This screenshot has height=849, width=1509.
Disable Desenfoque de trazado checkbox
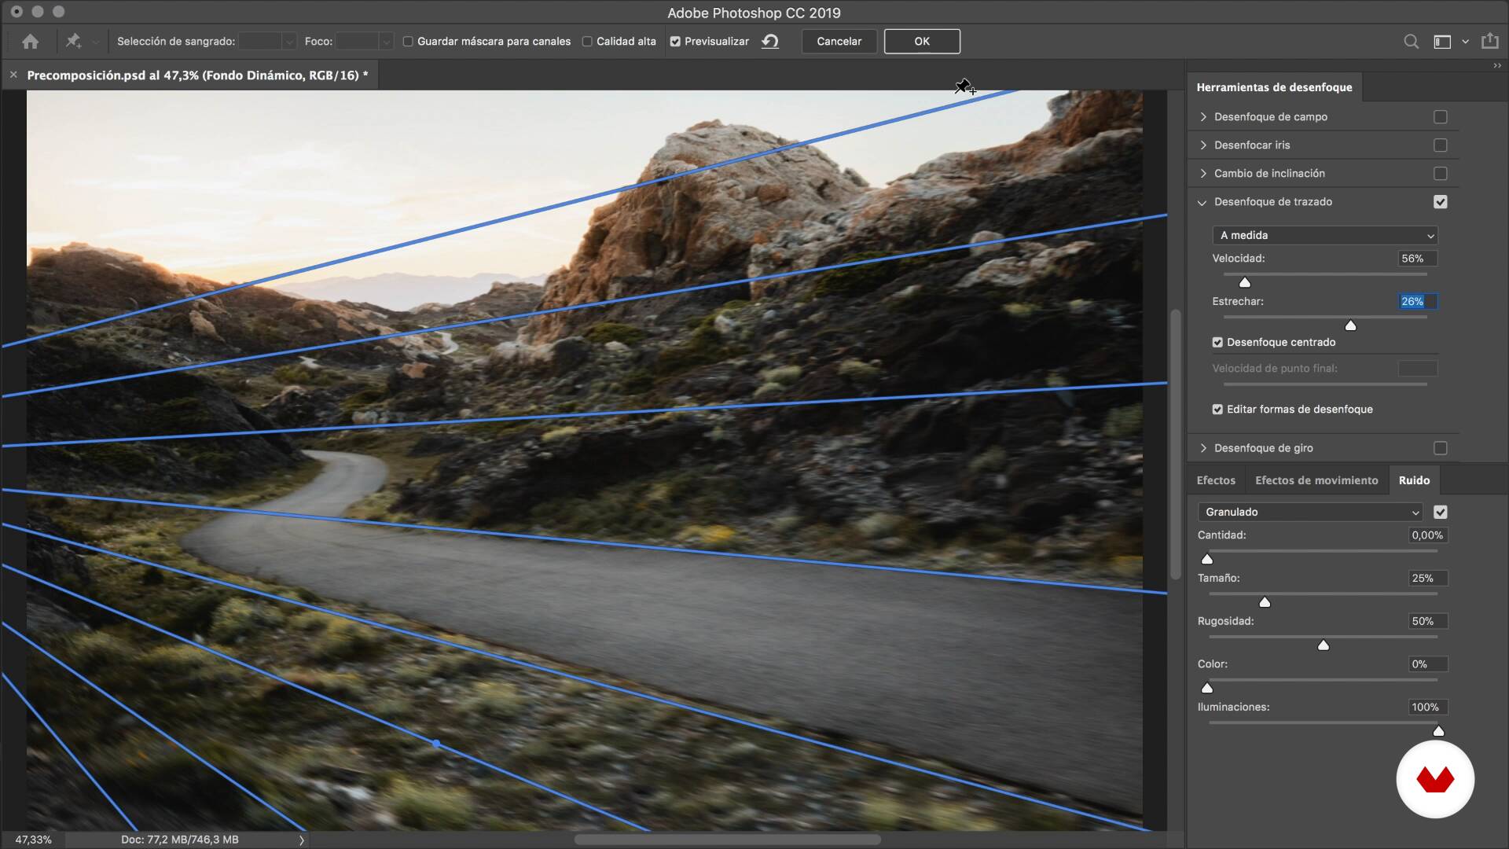pos(1440,201)
